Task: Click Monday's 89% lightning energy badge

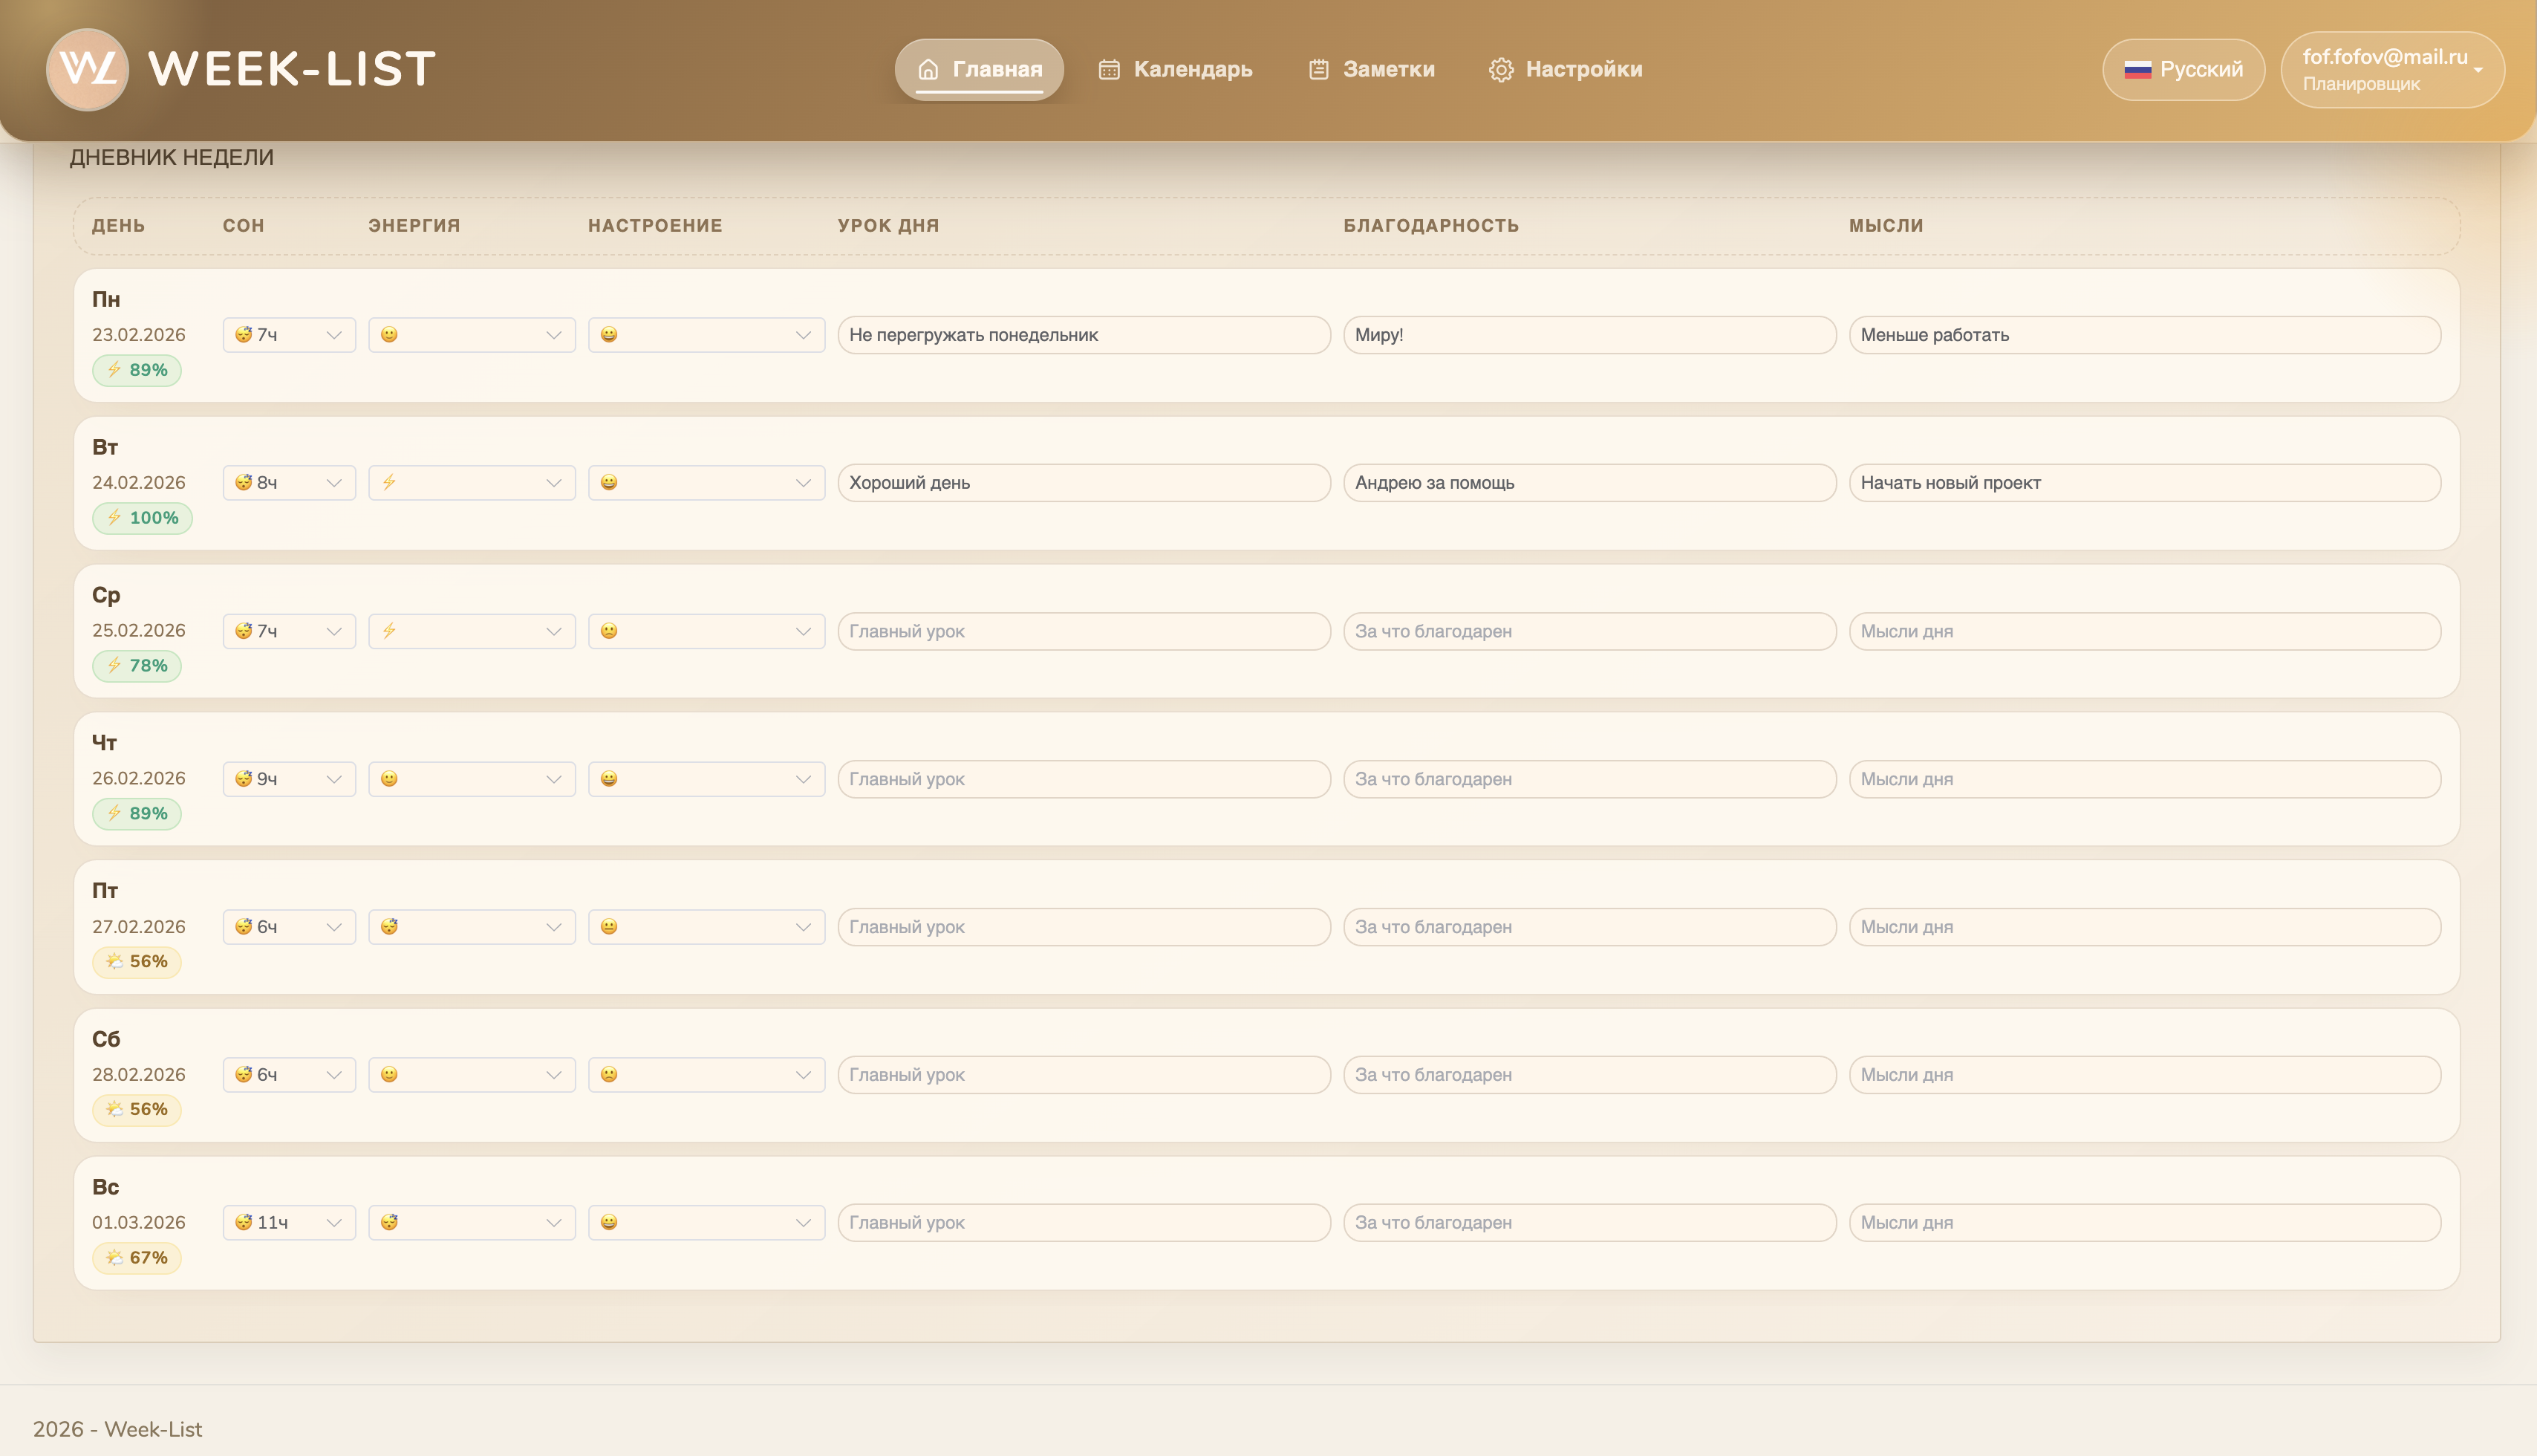Action: [137, 370]
